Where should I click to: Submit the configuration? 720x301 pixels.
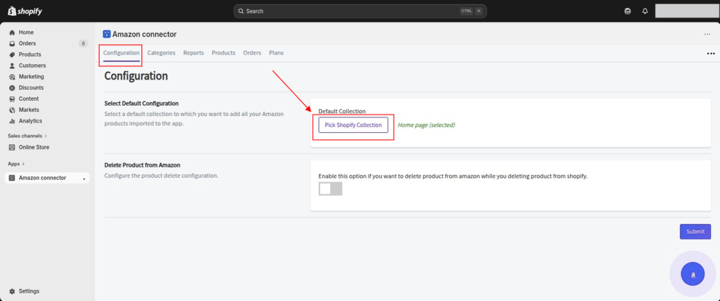(x=695, y=231)
